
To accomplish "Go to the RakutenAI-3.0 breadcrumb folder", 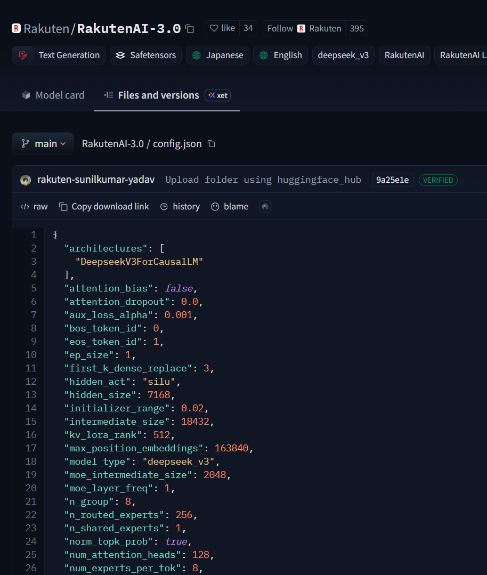I will click(x=112, y=144).
